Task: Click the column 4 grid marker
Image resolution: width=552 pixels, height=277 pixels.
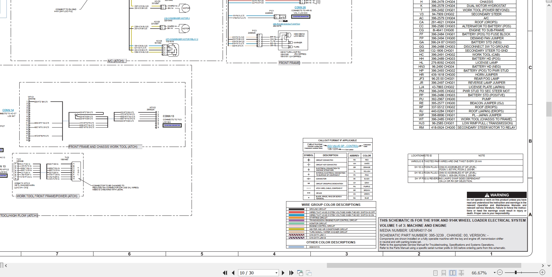Action: click(x=274, y=254)
